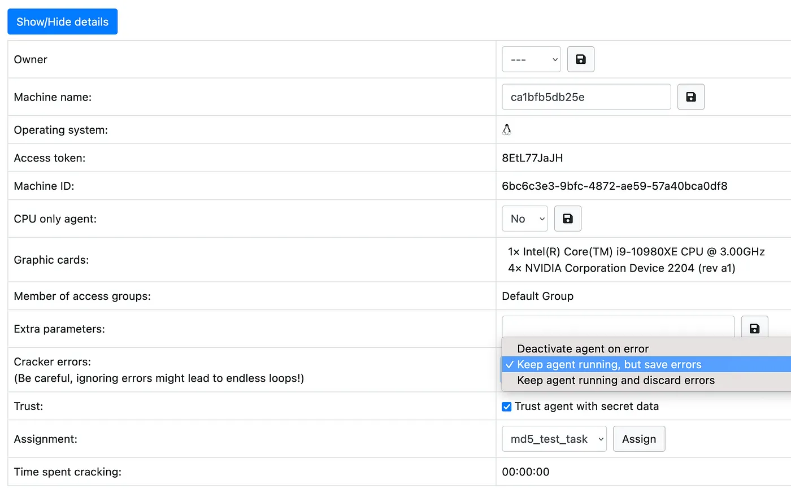
Task: Click the access token value 8EtL77JaJH
Action: (532, 158)
